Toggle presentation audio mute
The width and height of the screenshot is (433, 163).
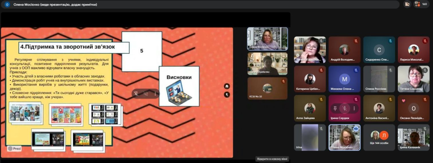146,94
